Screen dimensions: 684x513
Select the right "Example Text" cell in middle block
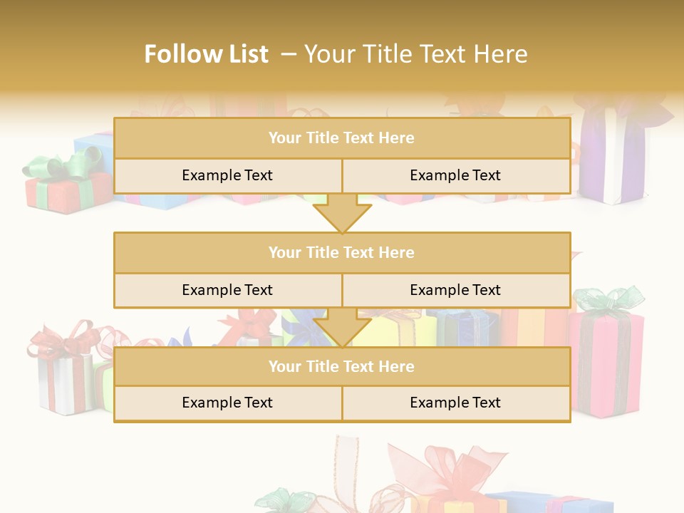pos(455,291)
